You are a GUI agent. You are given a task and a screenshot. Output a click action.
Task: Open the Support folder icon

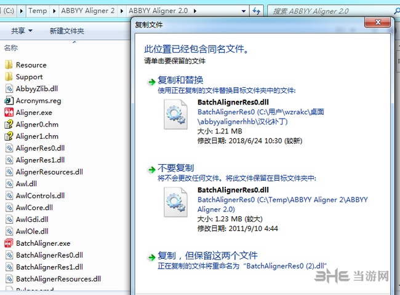[9, 77]
